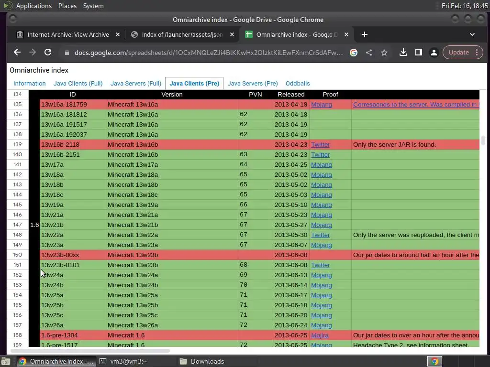Viewport: 490px width, 367px height.
Task: Select cell '13w16a-181812'
Action: 73,115
